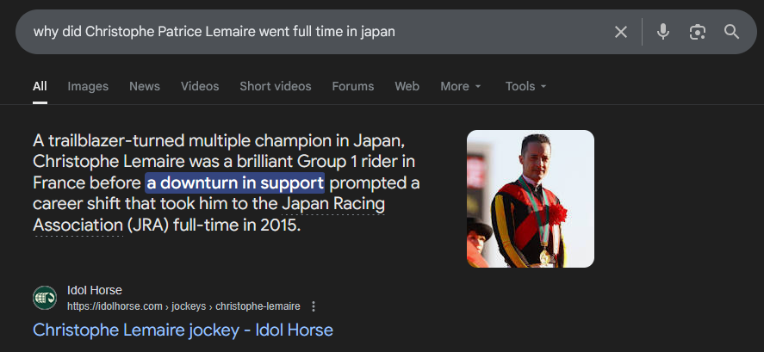Click the Idol Horse site favicon
Screen dimensions: 764x352
click(45, 298)
